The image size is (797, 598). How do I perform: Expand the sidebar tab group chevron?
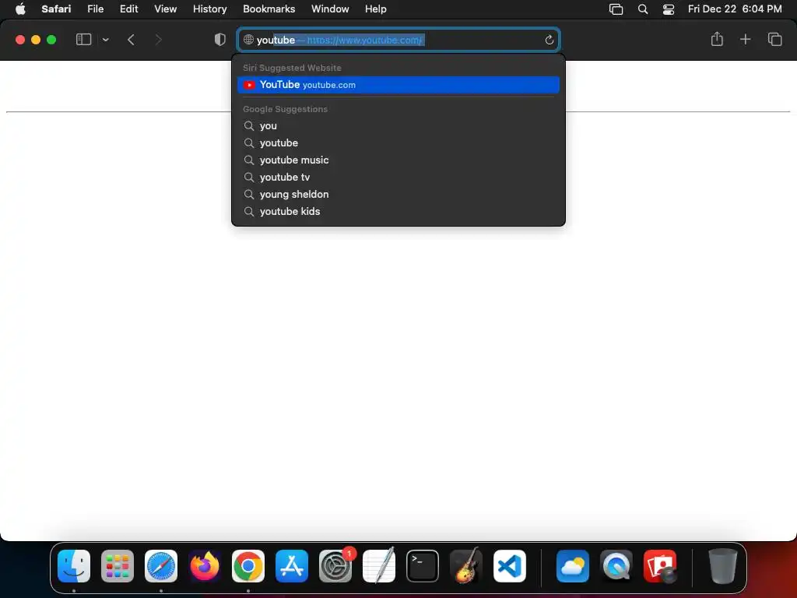[106, 40]
